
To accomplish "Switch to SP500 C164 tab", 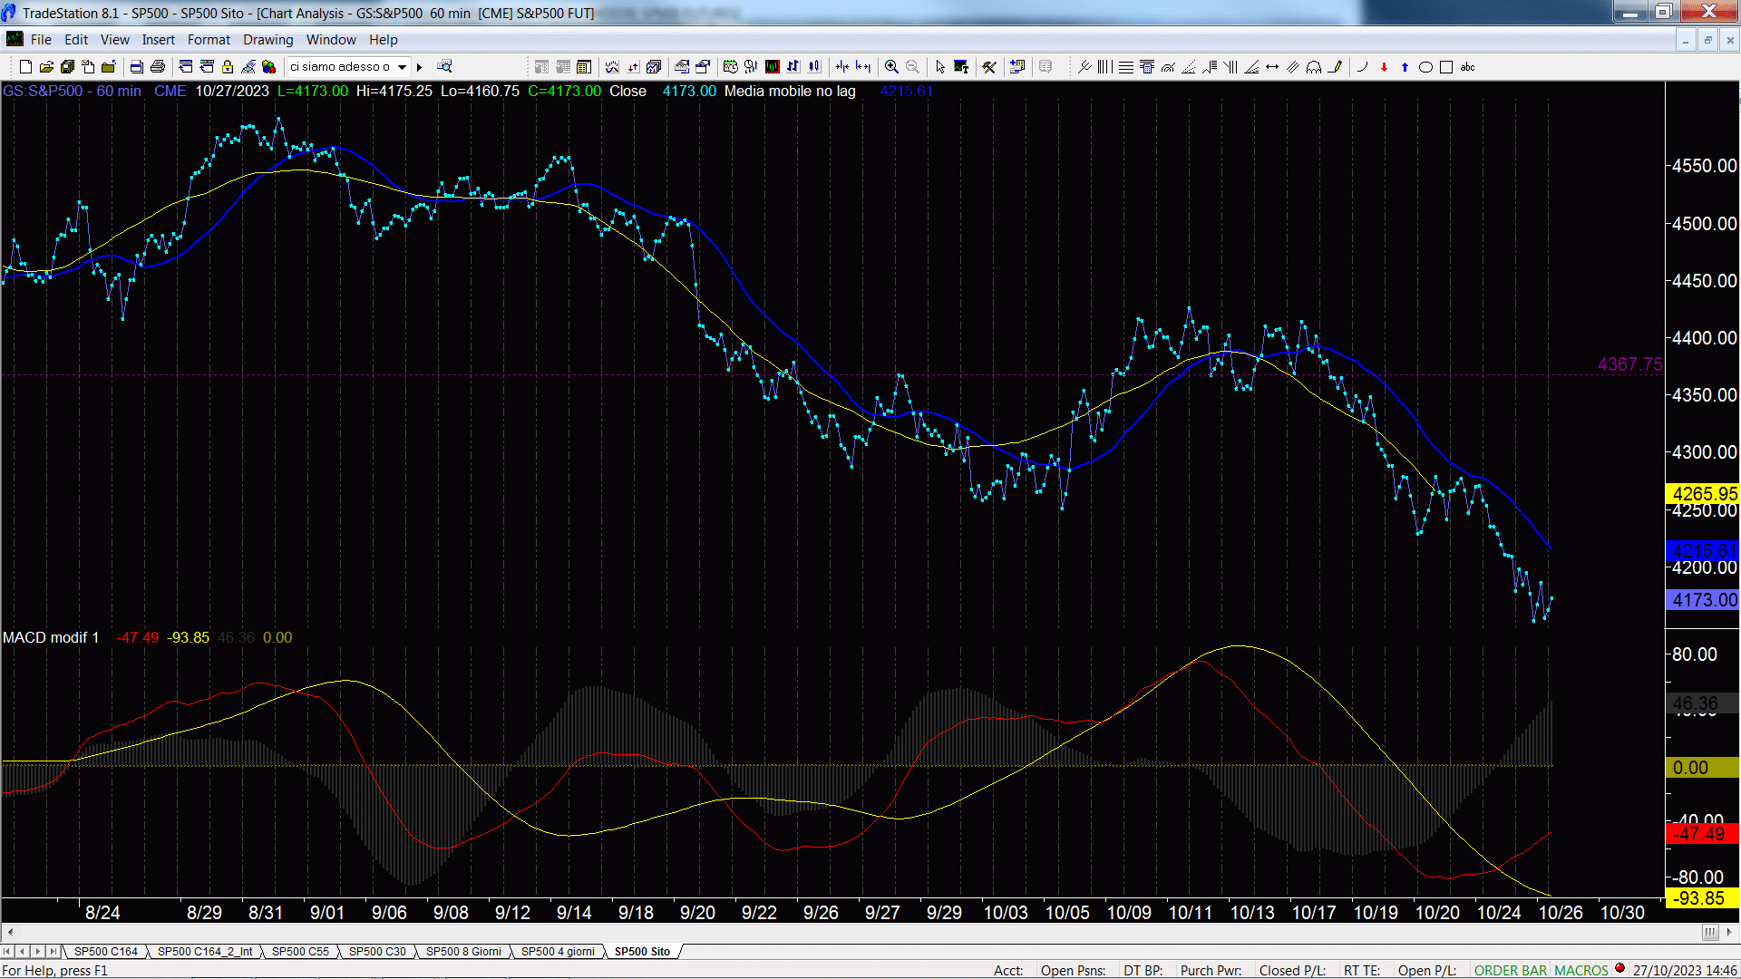I will [106, 952].
